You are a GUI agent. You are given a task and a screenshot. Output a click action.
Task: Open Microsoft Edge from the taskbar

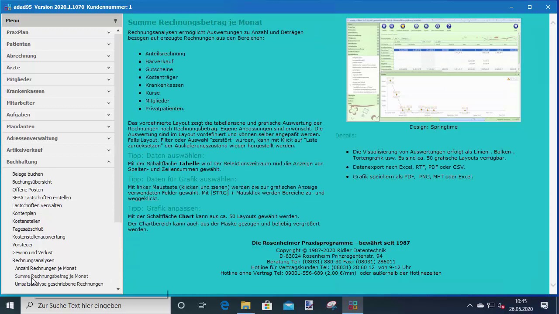[x=224, y=305]
